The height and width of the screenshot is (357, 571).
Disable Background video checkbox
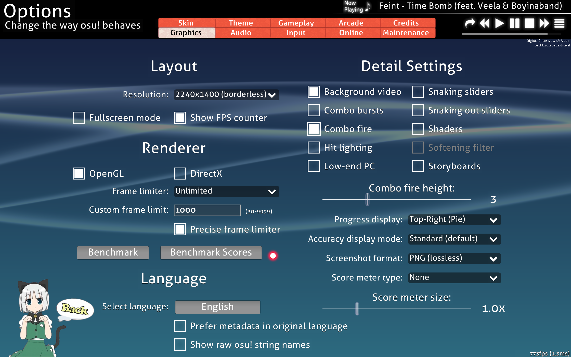click(314, 92)
